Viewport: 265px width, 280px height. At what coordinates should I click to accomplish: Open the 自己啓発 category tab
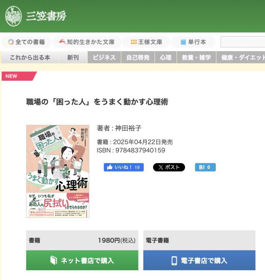(x=138, y=57)
